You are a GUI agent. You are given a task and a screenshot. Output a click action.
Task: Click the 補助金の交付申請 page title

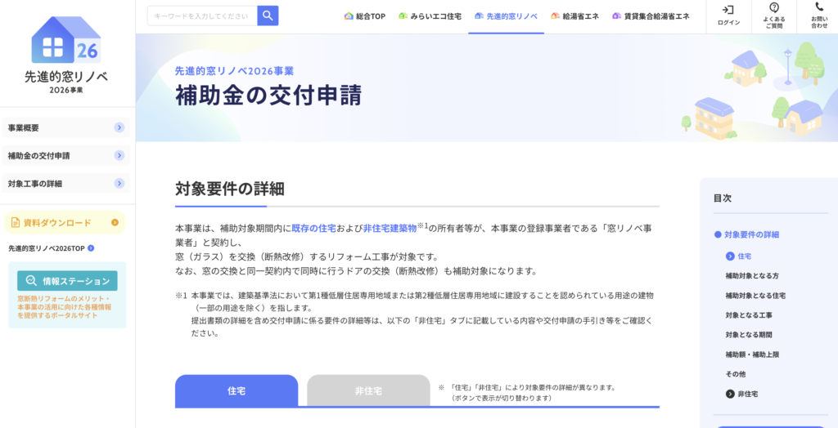pyautogui.click(x=268, y=95)
